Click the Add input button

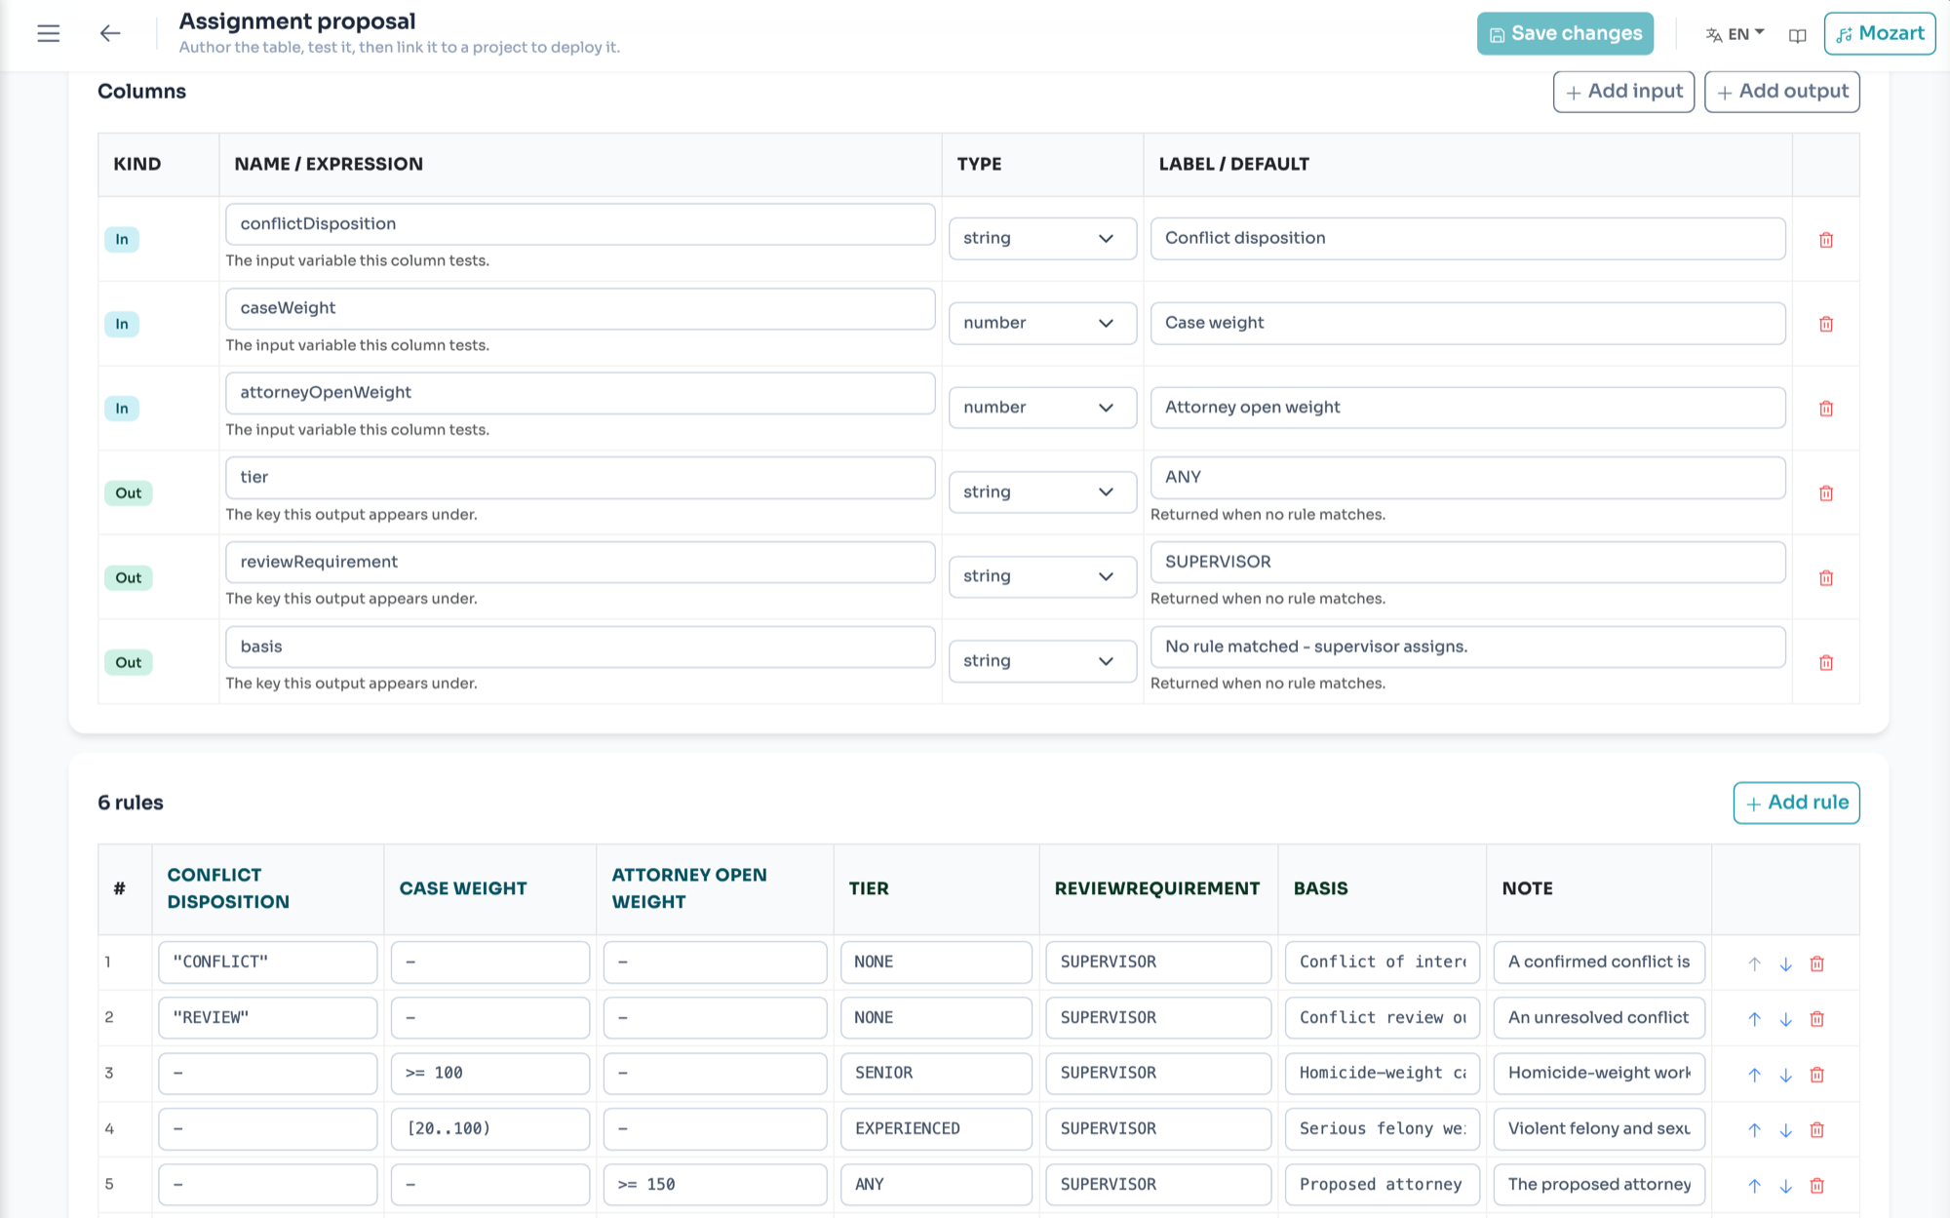click(1623, 92)
